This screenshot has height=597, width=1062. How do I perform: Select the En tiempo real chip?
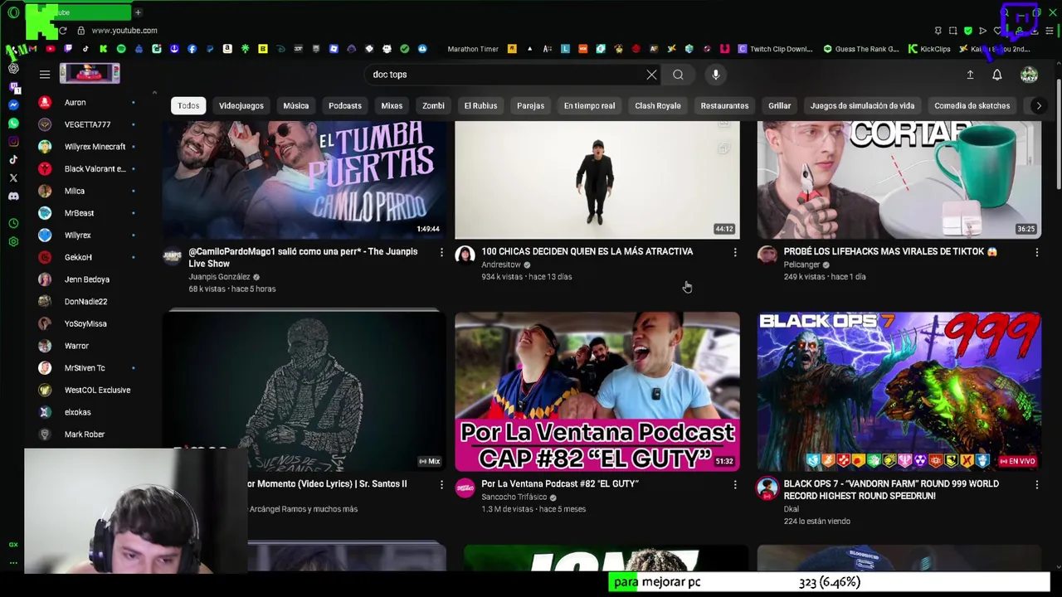589,105
